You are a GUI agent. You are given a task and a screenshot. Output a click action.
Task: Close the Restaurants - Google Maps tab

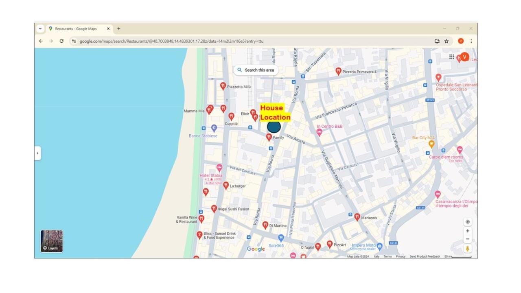point(108,29)
